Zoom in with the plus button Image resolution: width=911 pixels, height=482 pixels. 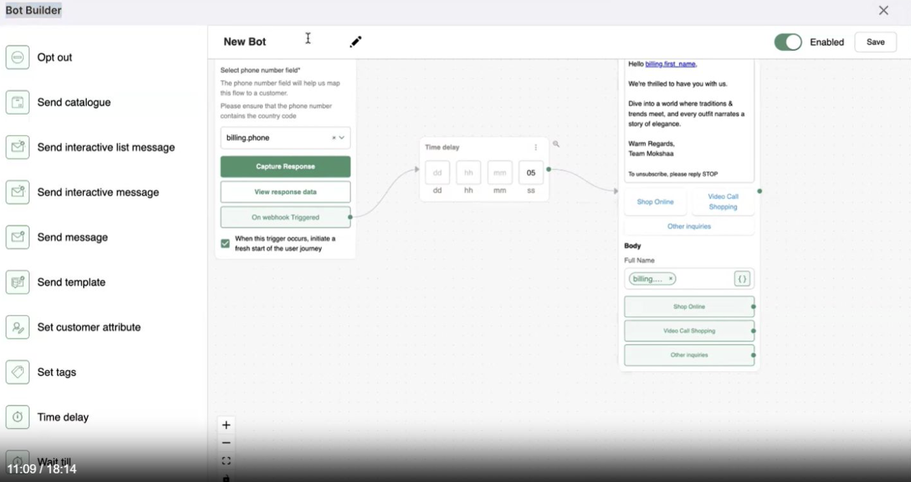click(x=226, y=425)
